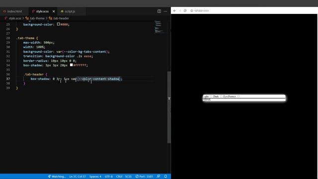Open color picker for #ffffff swatch
The height and width of the screenshot is (179, 318).
coord(71,65)
